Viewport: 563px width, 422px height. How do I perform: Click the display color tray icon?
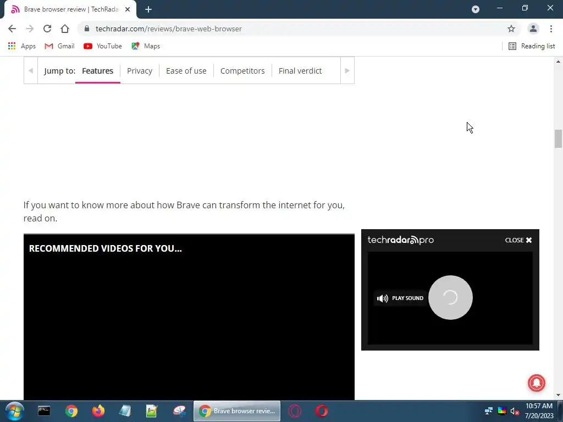tap(502, 411)
